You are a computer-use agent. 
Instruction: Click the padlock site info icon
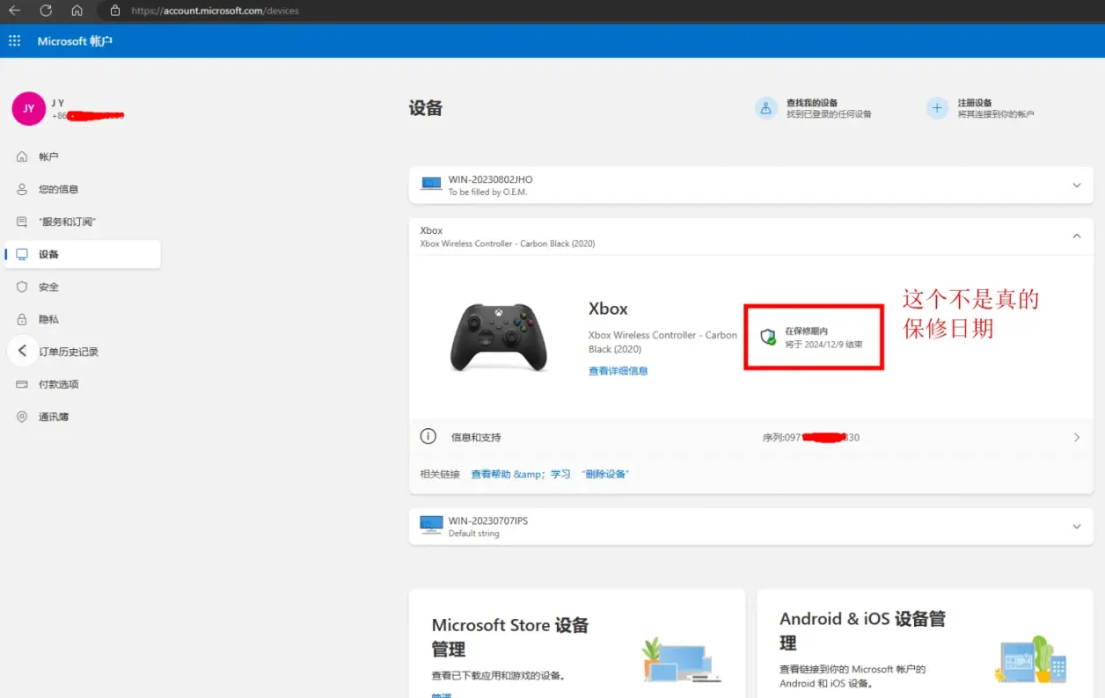pos(114,11)
